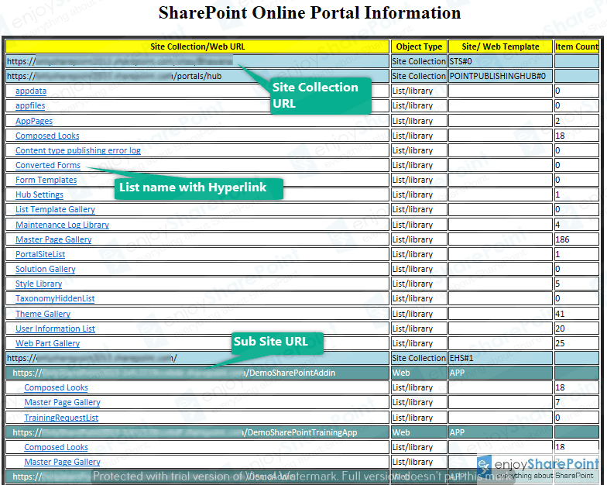Open the TaxonomyHiddenList link

pos(55,298)
